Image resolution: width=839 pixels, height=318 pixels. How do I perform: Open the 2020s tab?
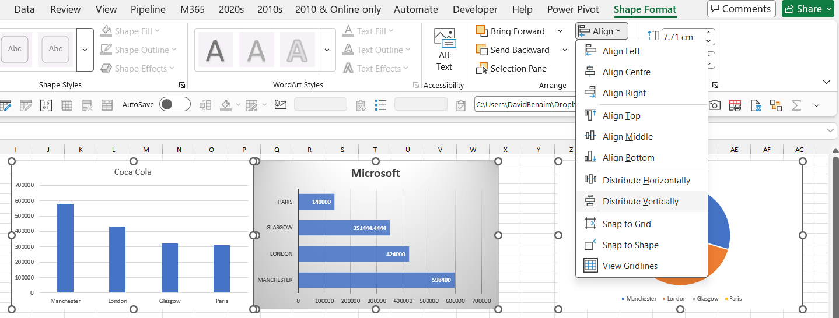[x=232, y=9]
